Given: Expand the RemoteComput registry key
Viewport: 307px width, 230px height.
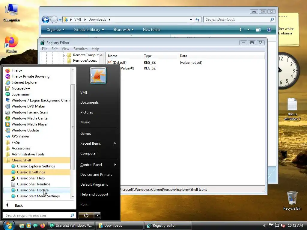Looking at the screenshot, I should click(x=64, y=55).
